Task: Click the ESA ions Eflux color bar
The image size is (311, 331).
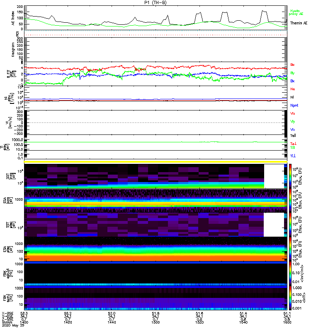Action: 290,201
